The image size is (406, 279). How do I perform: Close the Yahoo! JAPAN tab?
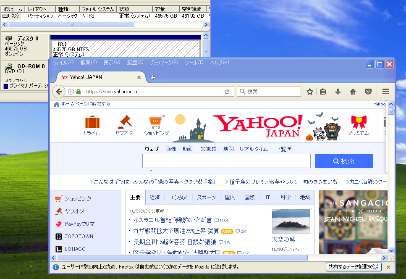click(x=139, y=77)
